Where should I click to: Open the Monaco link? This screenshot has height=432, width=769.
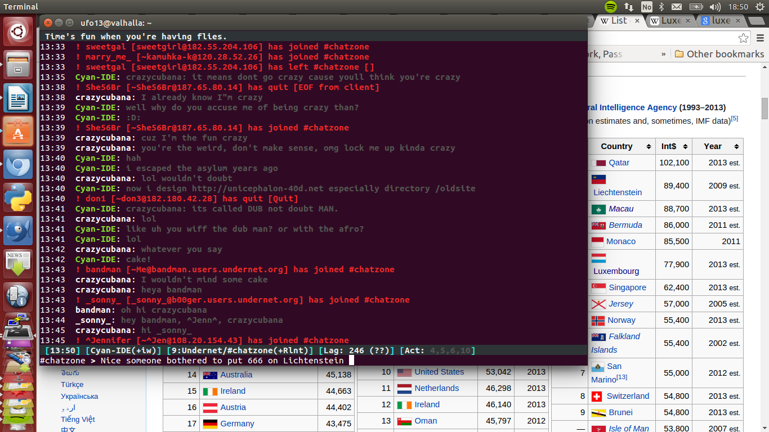[621, 241]
